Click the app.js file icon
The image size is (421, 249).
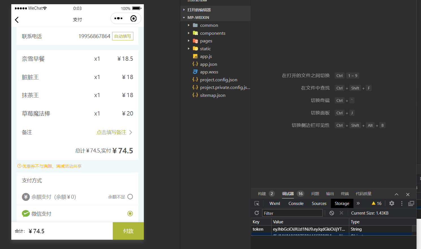point(195,56)
